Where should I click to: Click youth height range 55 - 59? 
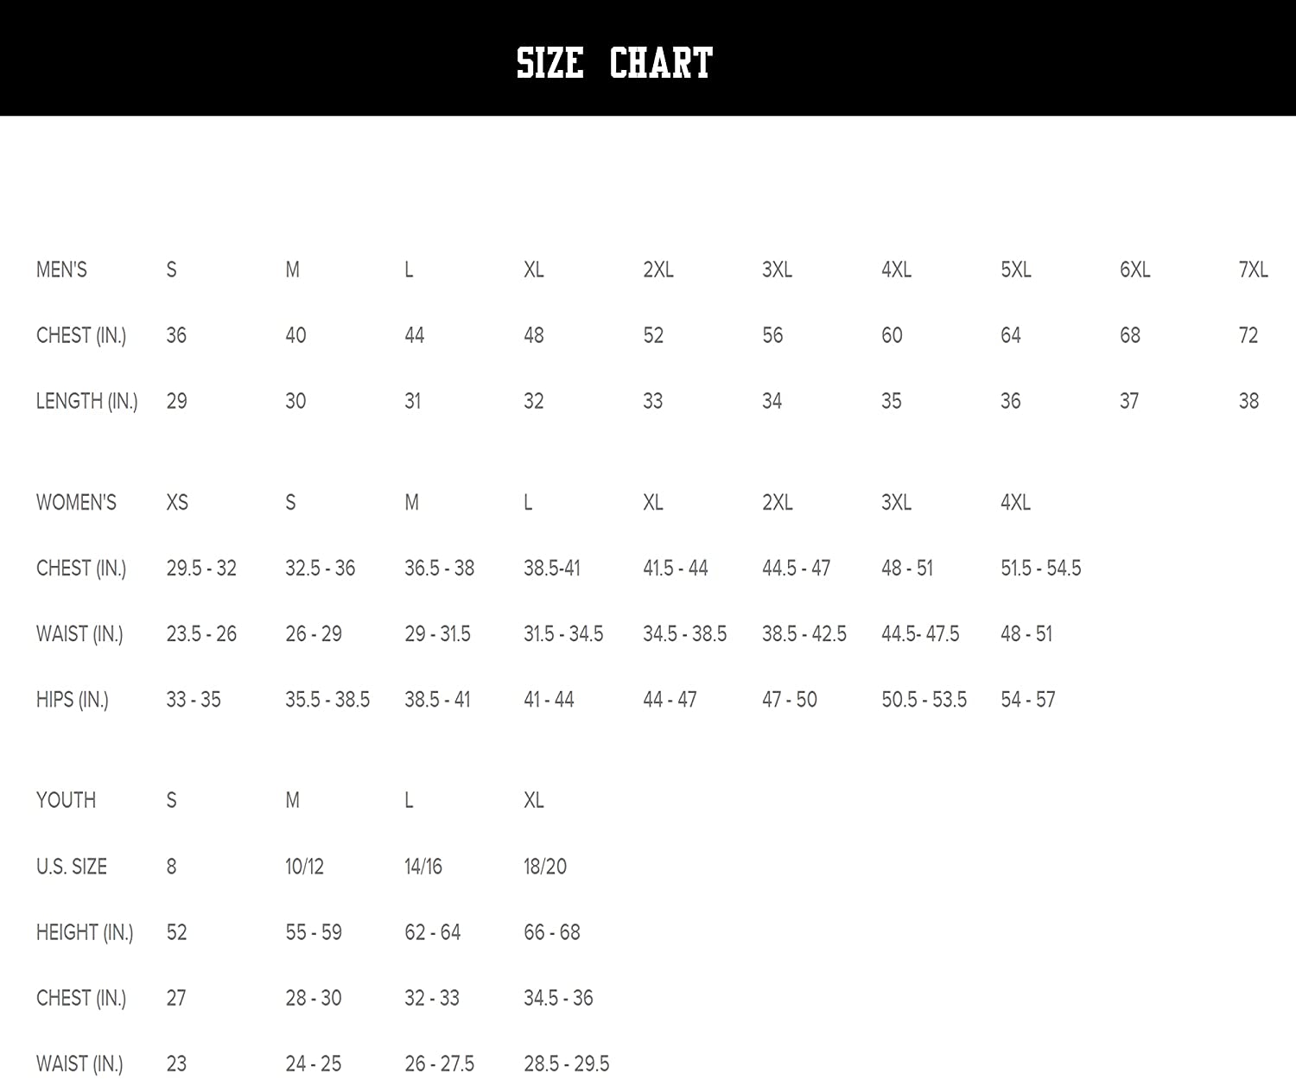coord(314,932)
